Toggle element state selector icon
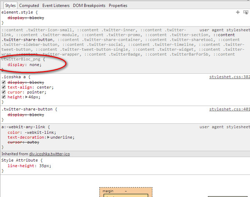 (x=246, y=12)
